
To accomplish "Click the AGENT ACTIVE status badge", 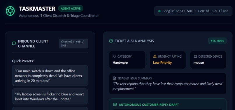I will pyautogui.click(x=71, y=8).
